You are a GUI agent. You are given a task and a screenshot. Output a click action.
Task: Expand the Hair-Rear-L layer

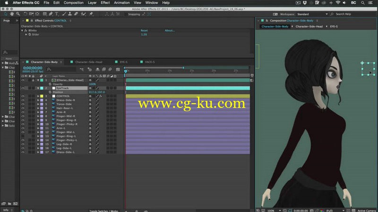[38, 108]
